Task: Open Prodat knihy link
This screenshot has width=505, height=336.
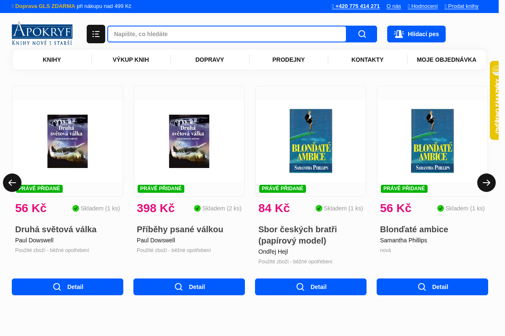Action: 461,6
